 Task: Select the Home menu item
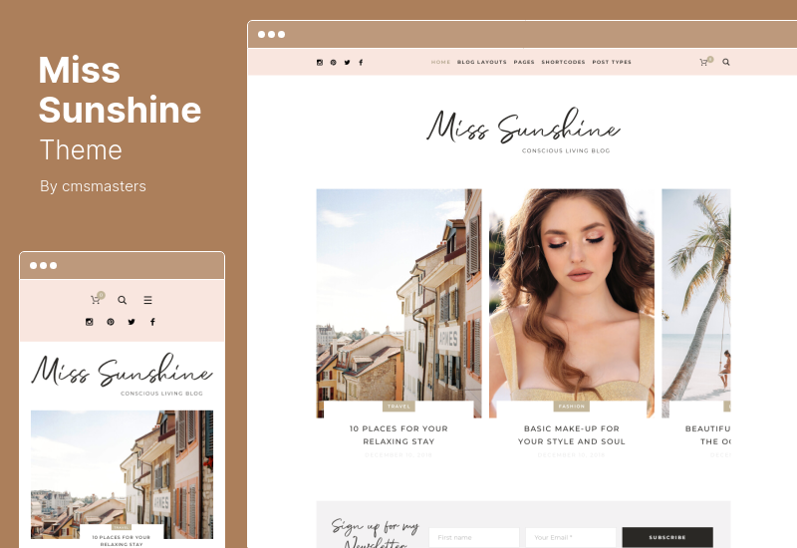tap(440, 62)
